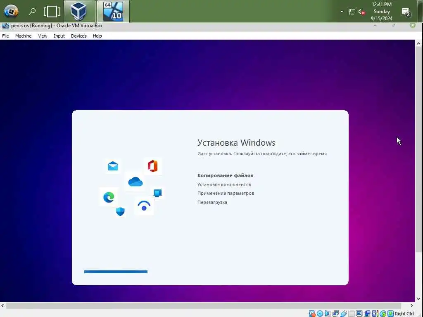Click the keyboard capture green arrow icon

(x=390, y=314)
